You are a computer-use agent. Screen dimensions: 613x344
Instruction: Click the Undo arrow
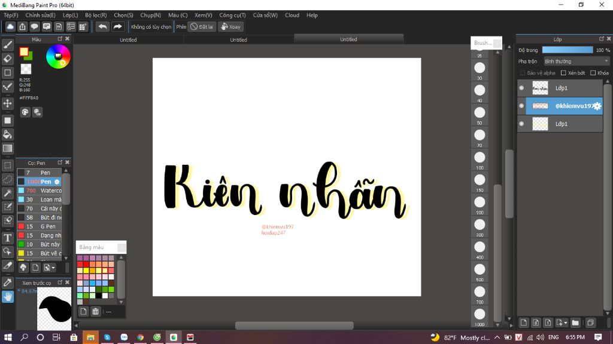click(x=103, y=26)
